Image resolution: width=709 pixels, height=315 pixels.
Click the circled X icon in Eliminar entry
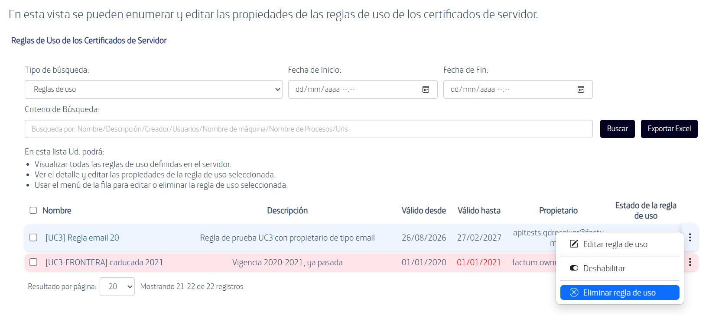pos(574,292)
